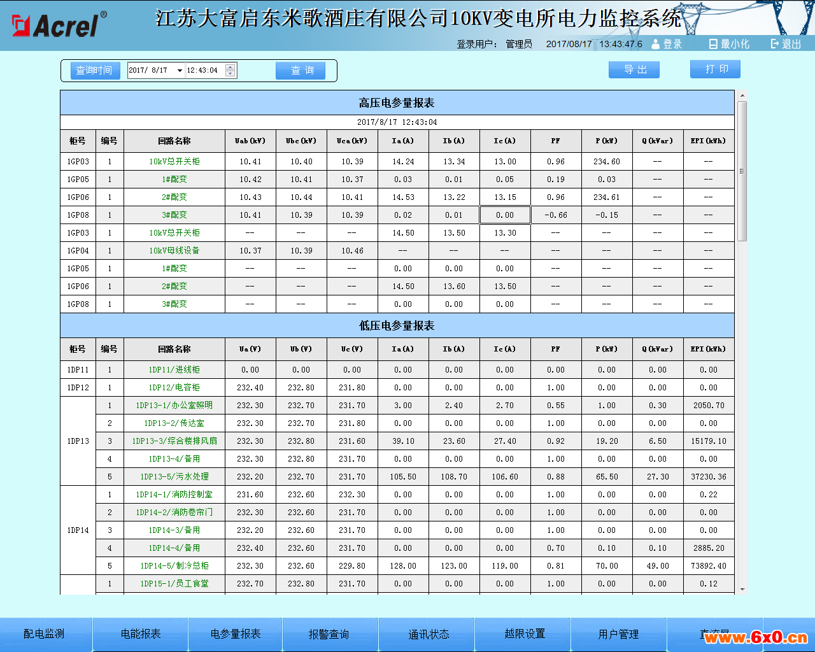Screen dimensions: 815x652
Task: Click the 退出 exit icon
Action: tap(775, 44)
